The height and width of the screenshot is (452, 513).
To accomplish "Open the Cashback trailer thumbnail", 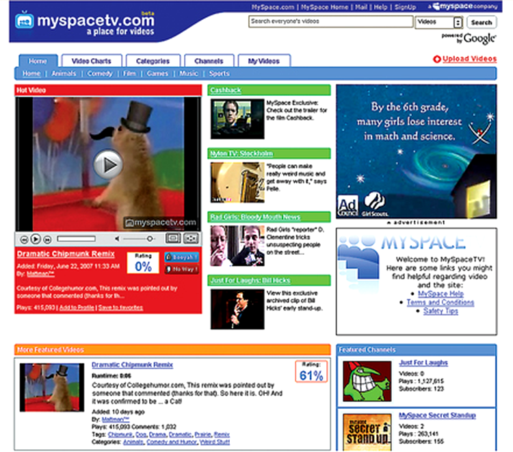I will pyautogui.click(x=237, y=119).
